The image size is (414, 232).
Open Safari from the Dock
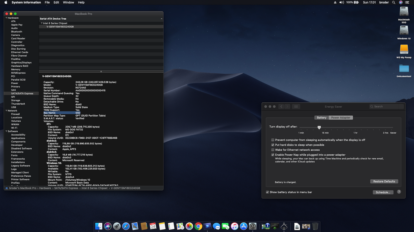pos(126,226)
